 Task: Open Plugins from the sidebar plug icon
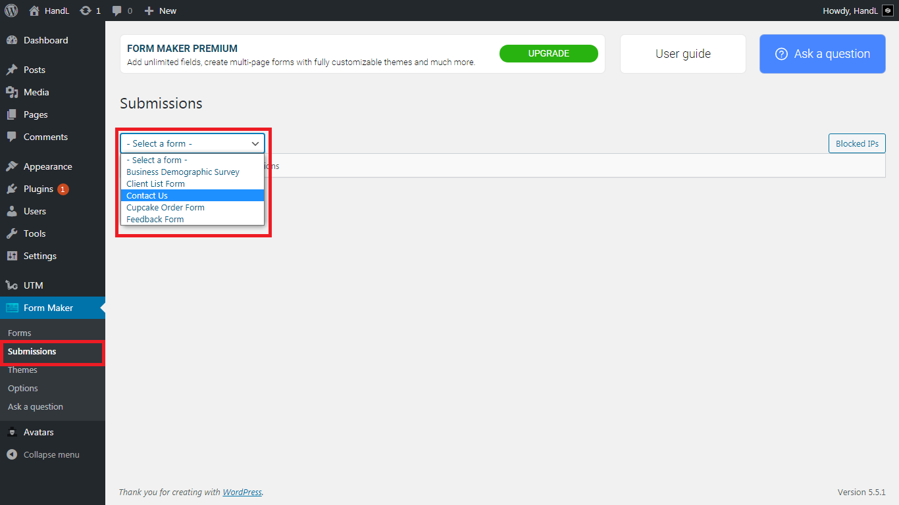tap(12, 189)
